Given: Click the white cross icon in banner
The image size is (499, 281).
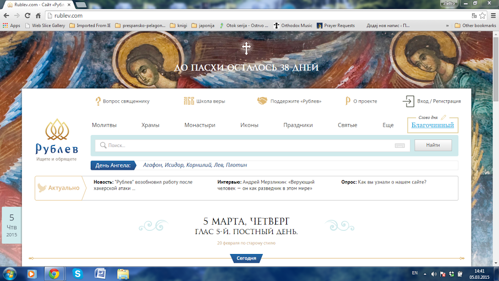Looking at the screenshot, I should point(246,48).
